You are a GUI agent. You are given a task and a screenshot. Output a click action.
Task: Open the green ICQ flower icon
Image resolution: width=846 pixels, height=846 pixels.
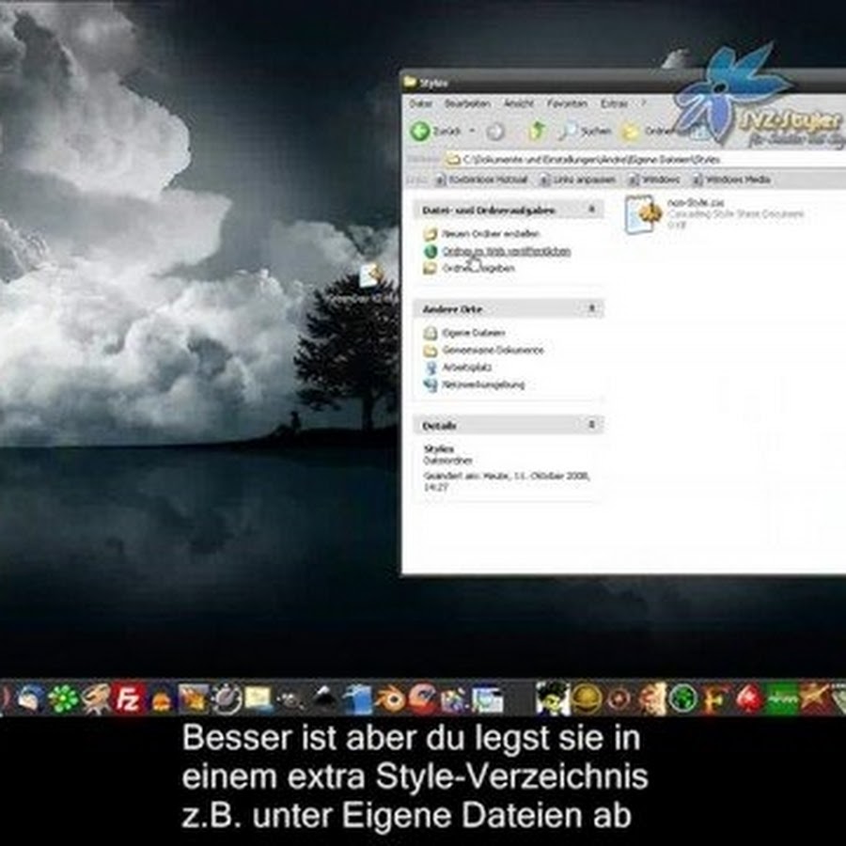click(x=63, y=698)
